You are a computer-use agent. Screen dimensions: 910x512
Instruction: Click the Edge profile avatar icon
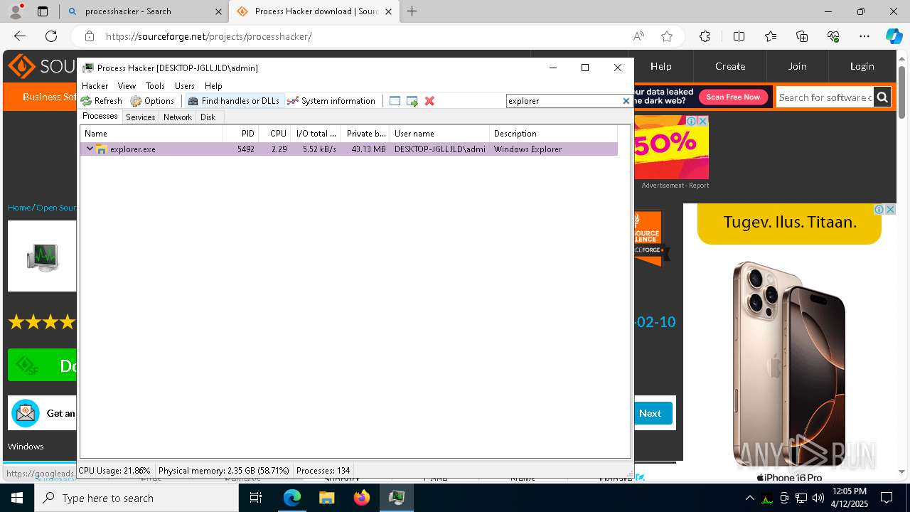point(16,11)
